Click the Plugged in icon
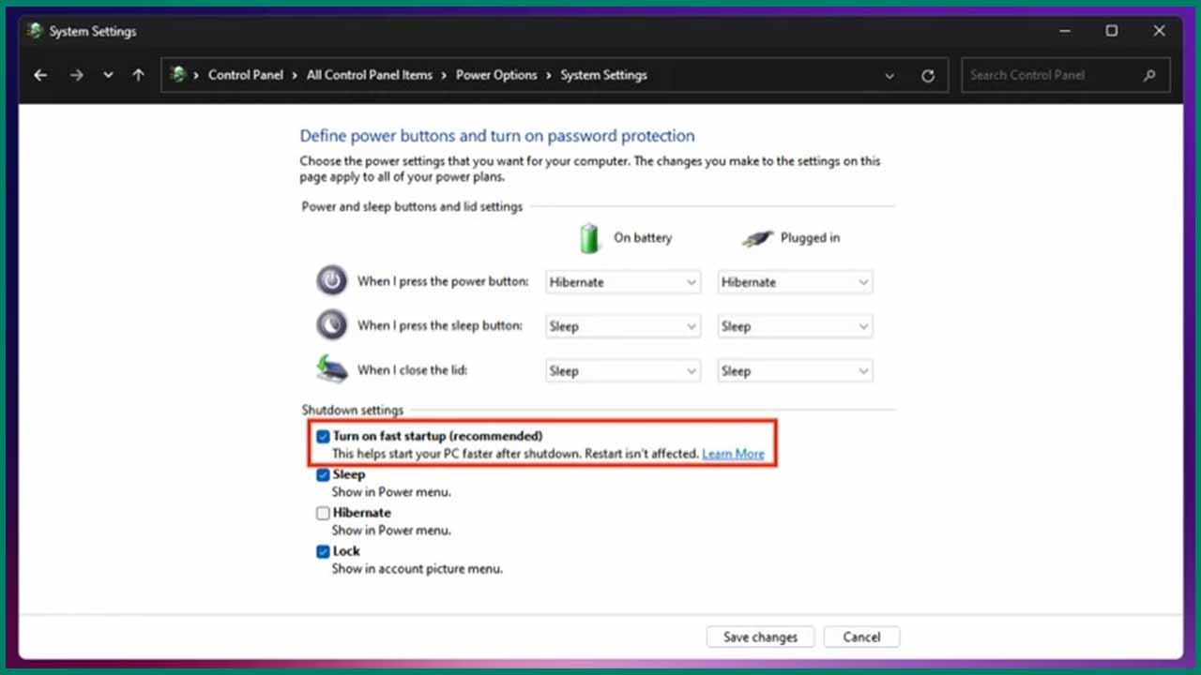 (757, 238)
